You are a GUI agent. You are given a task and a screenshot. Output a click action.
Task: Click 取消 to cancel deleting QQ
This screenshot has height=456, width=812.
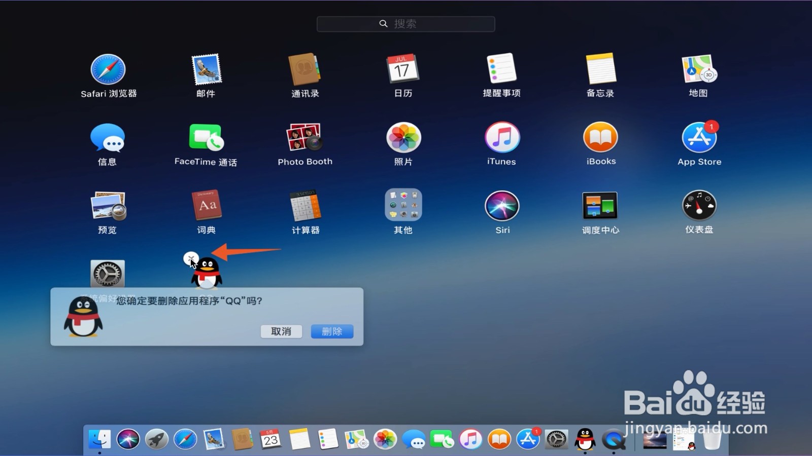click(x=281, y=331)
